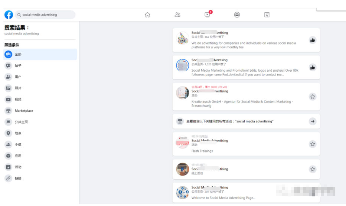The image size is (346, 206).
Task: Mark interested in Kreativrausch GmbH event star
Action: coord(313,97)
